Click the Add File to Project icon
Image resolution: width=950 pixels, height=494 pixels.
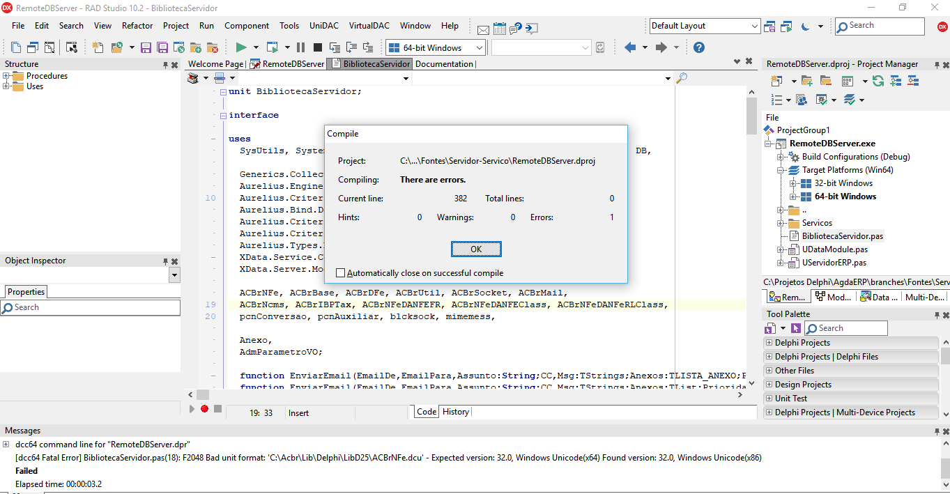pyautogui.click(x=196, y=47)
